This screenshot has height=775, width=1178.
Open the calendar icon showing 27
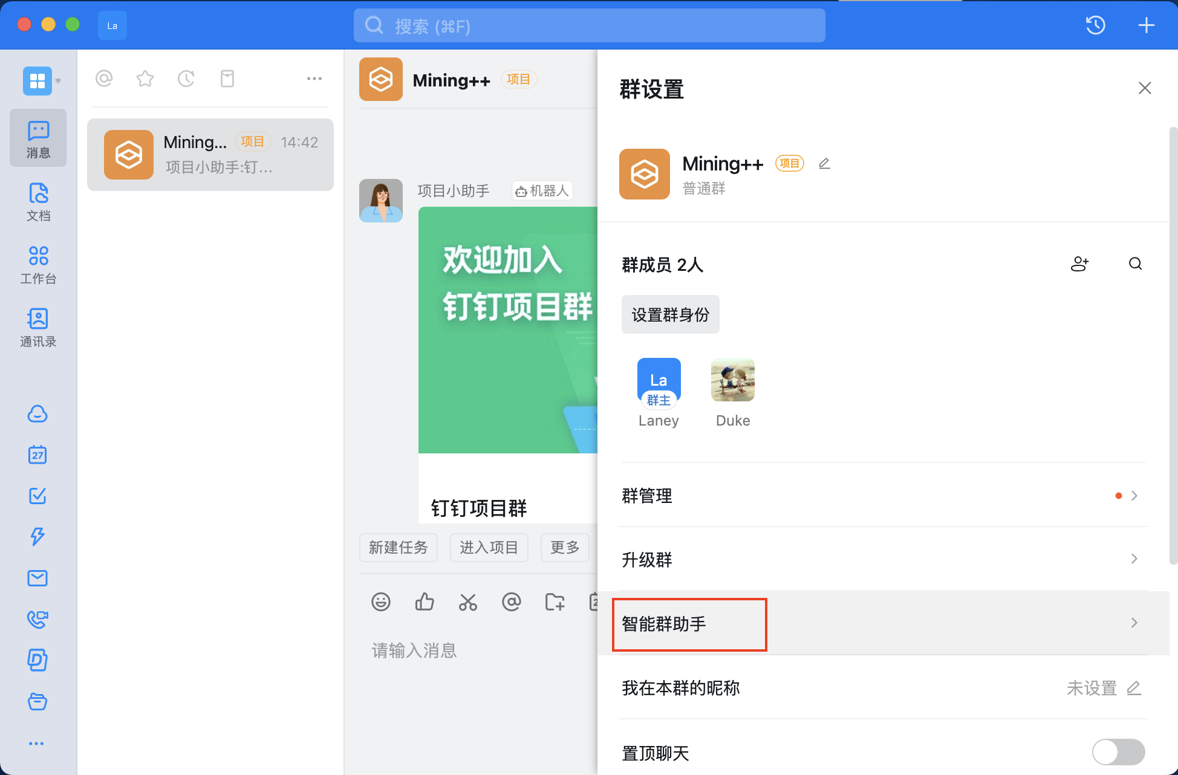[x=37, y=455]
